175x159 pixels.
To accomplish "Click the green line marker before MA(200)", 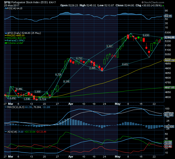I will (x=6, y=38).
